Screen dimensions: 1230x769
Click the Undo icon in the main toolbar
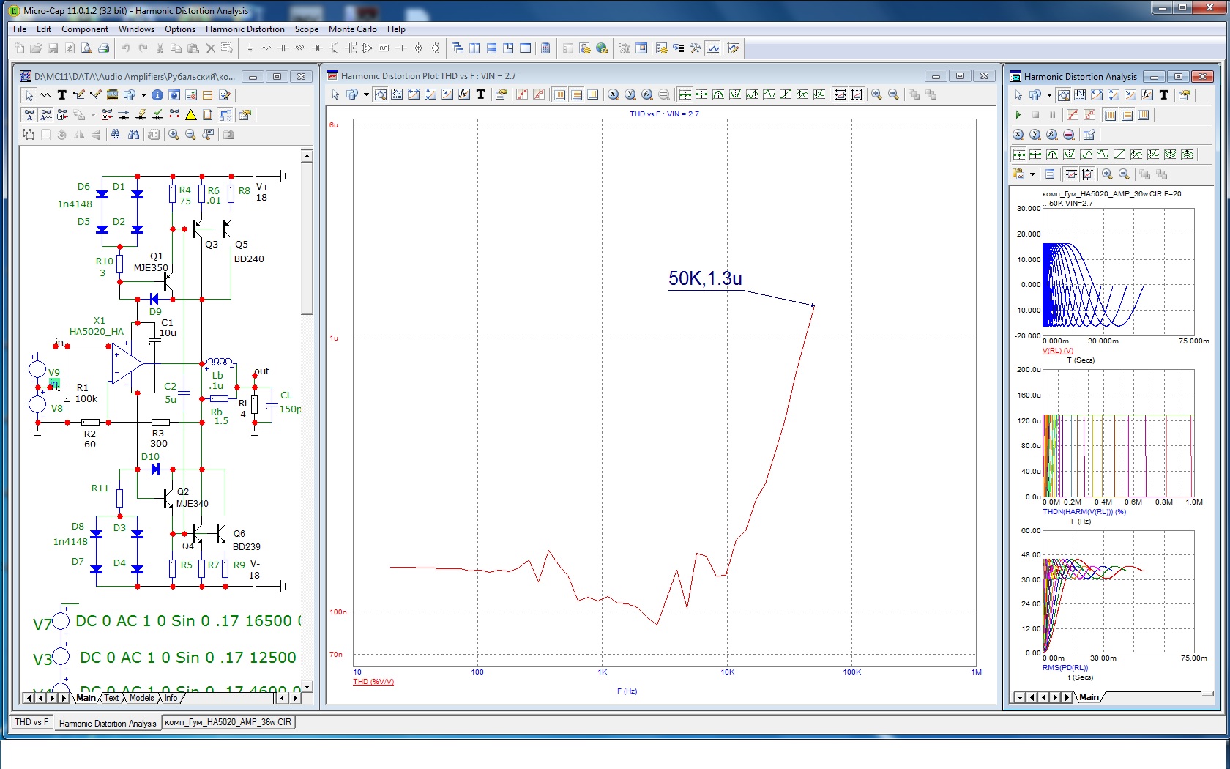tap(125, 48)
